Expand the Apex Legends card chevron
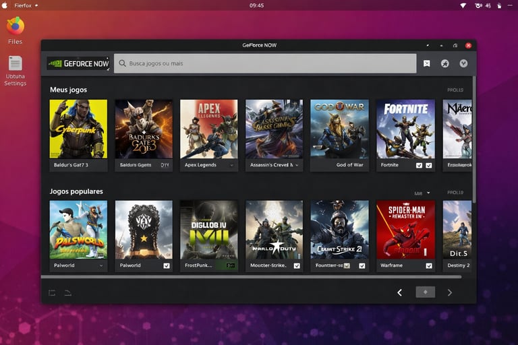Screen dimensions: 518x345 [231, 165]
